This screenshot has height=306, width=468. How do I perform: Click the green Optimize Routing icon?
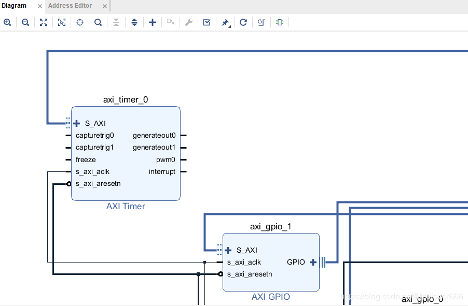(x=280, y=22)
